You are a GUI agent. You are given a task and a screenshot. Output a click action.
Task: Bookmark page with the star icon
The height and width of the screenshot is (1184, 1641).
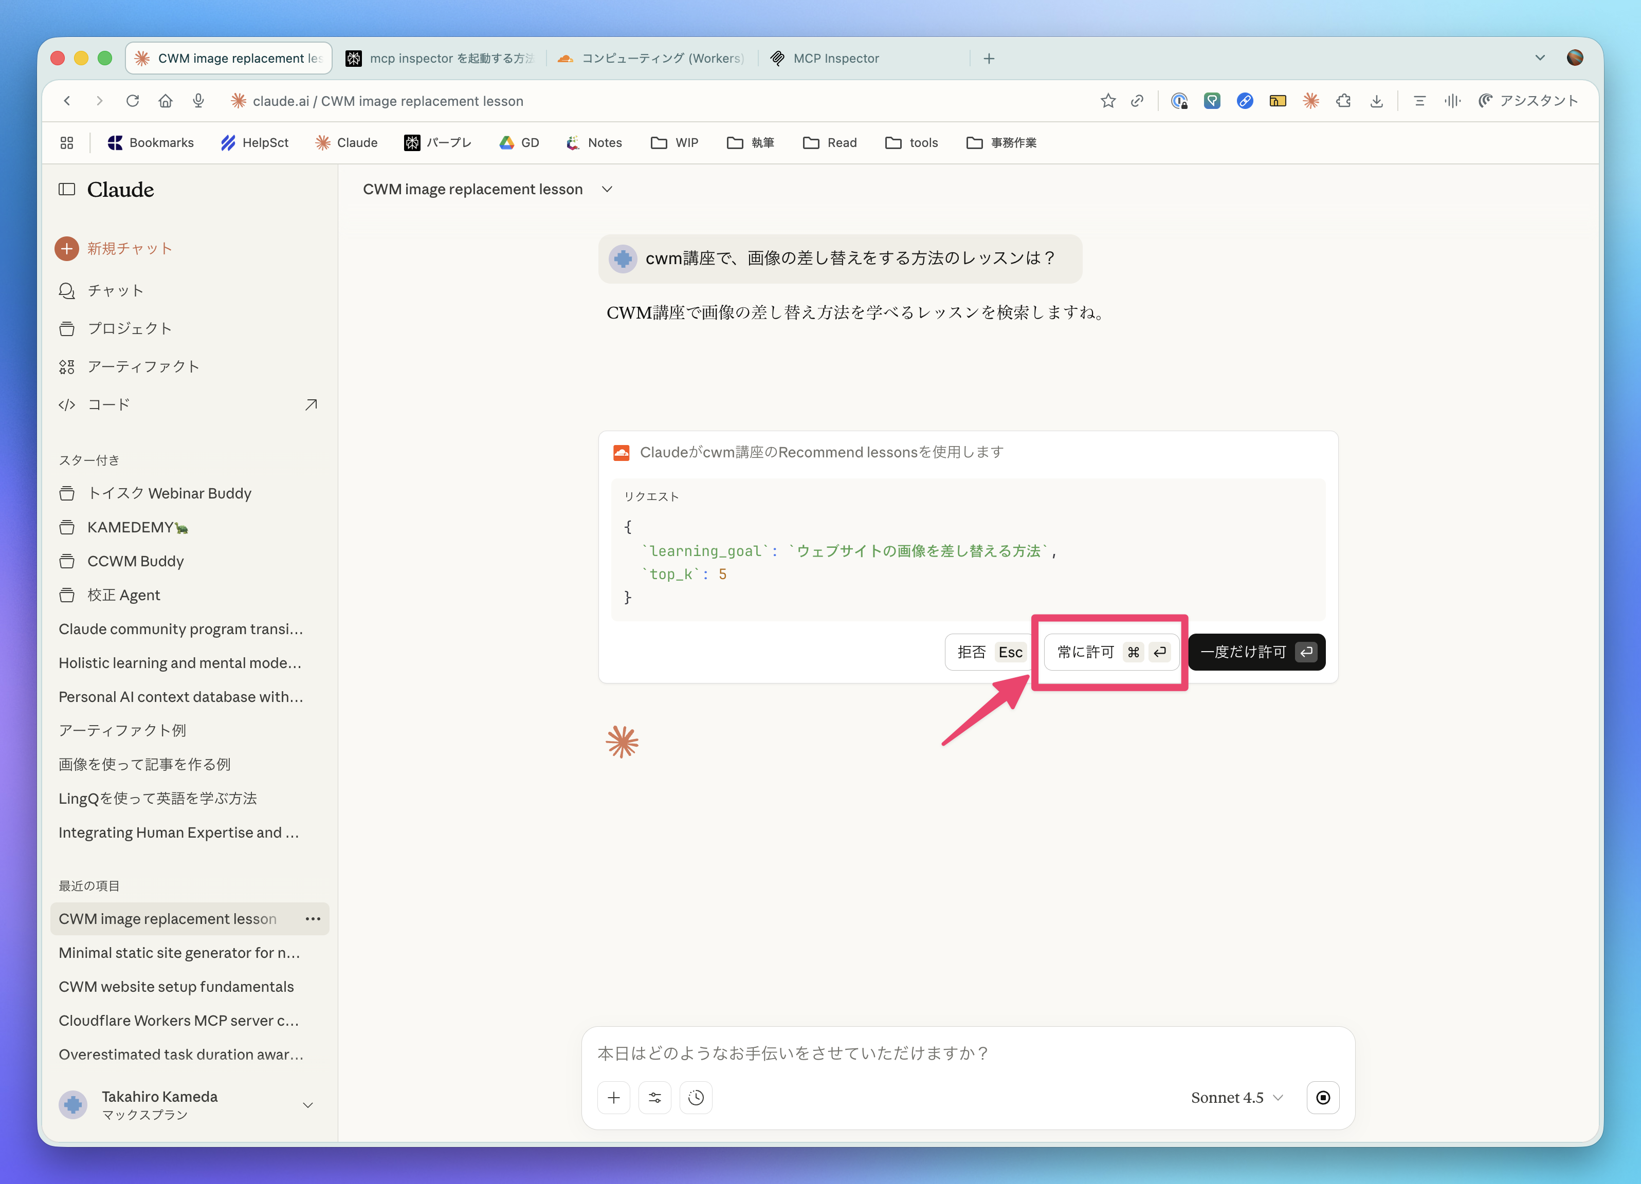tap(1108, 101)
